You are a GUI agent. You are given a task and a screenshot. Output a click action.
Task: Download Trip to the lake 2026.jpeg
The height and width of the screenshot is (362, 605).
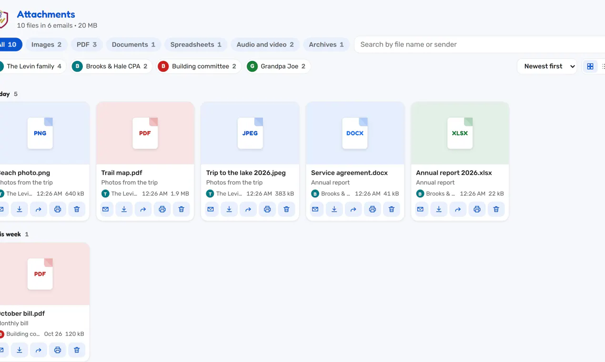point(229,209)
